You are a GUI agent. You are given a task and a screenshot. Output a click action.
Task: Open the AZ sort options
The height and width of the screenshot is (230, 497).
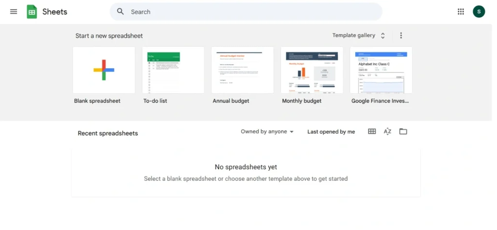387,131
